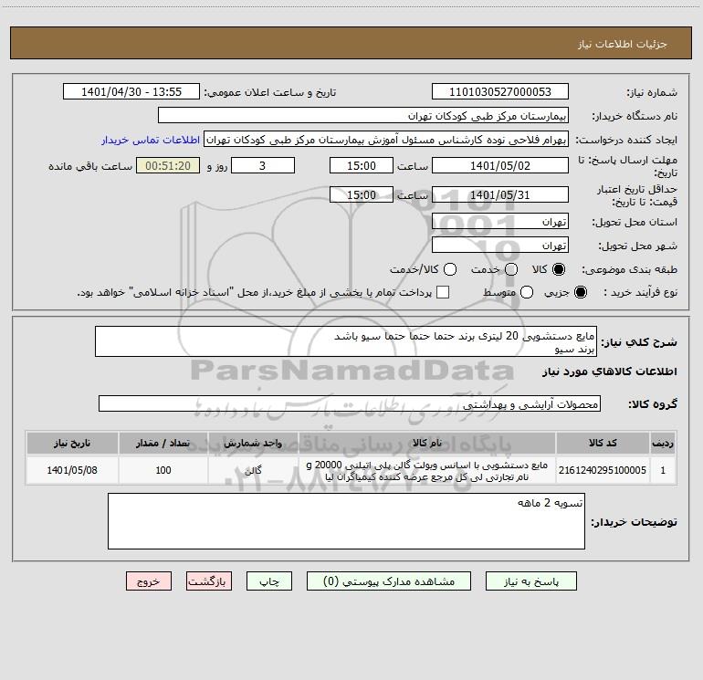This screenshot has width=703, height=680.
Task: Click the تاریخ نیاز column header
Action: [72, 444]
